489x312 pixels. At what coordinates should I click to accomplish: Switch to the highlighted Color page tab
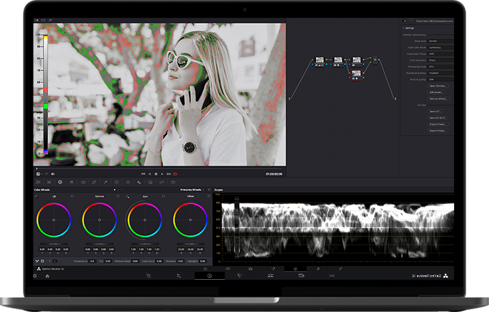pyautogui.click(x=209, y=276)
